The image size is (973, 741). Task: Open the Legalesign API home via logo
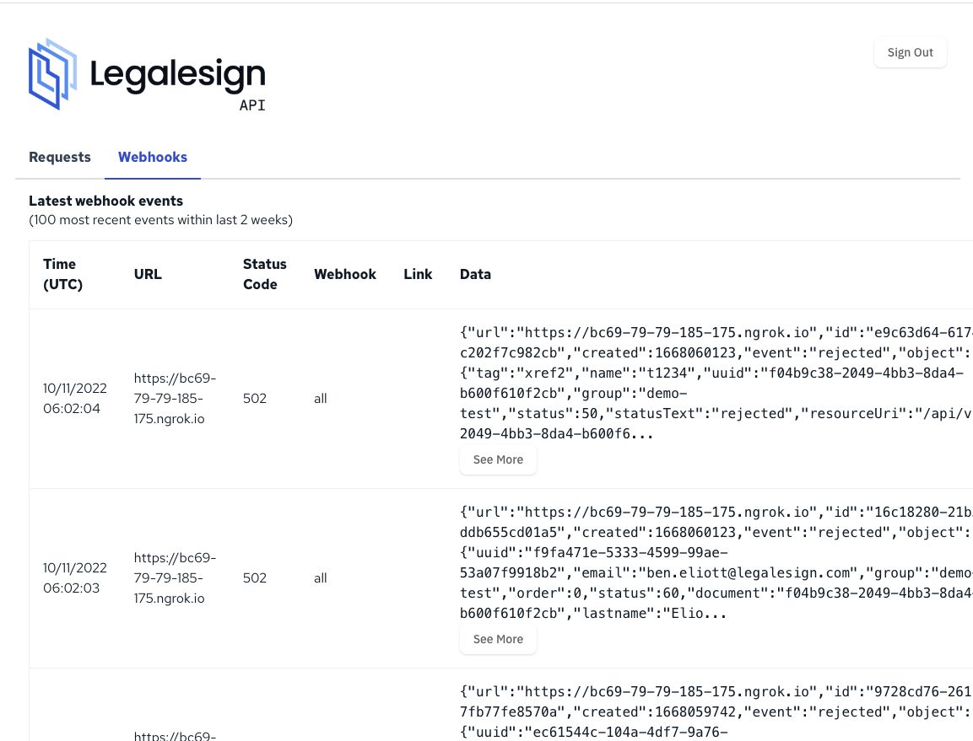pyautogui.click(x=148, y=74)
